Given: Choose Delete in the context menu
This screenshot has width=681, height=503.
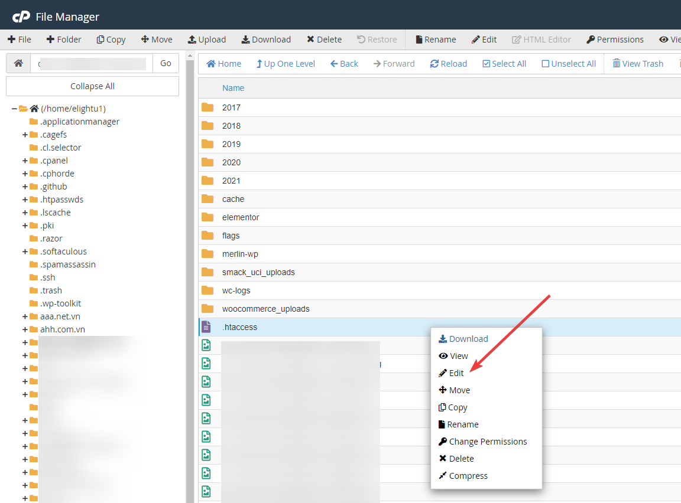Looking at the screenshot, I should 456,459.
